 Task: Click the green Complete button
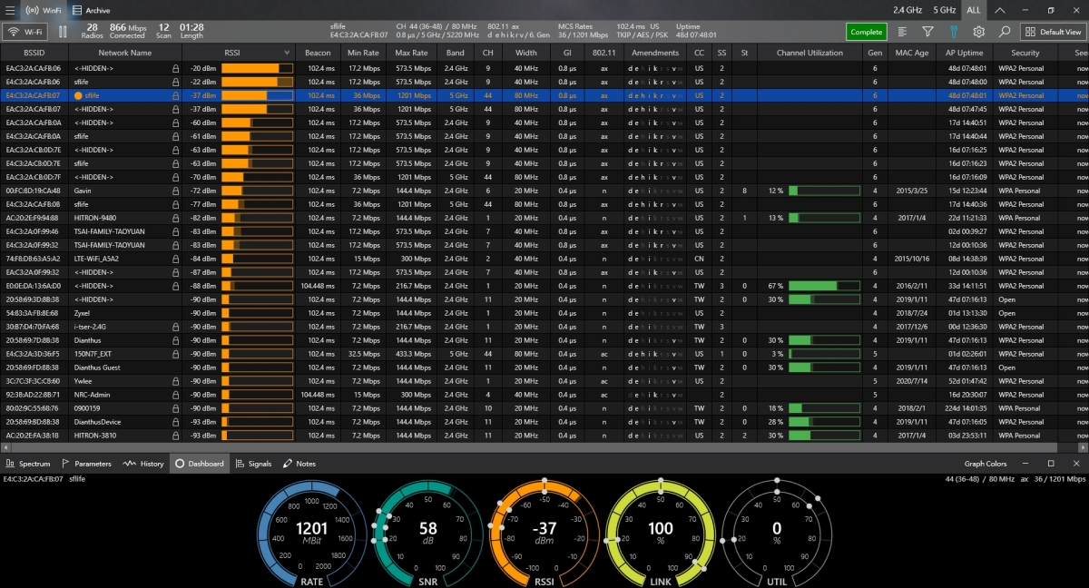(866, 32)
